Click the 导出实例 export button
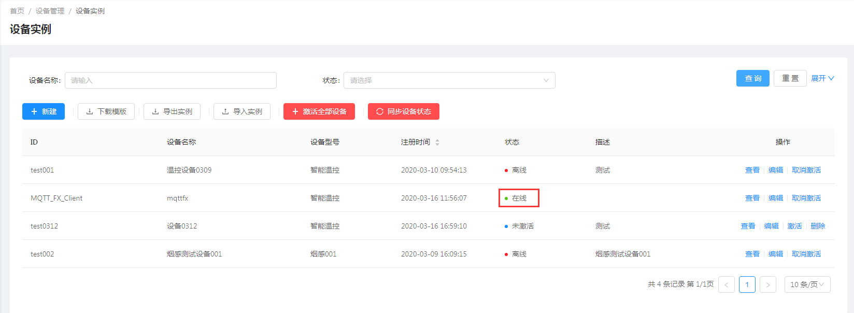854x313 pixels. click(172, 111)
